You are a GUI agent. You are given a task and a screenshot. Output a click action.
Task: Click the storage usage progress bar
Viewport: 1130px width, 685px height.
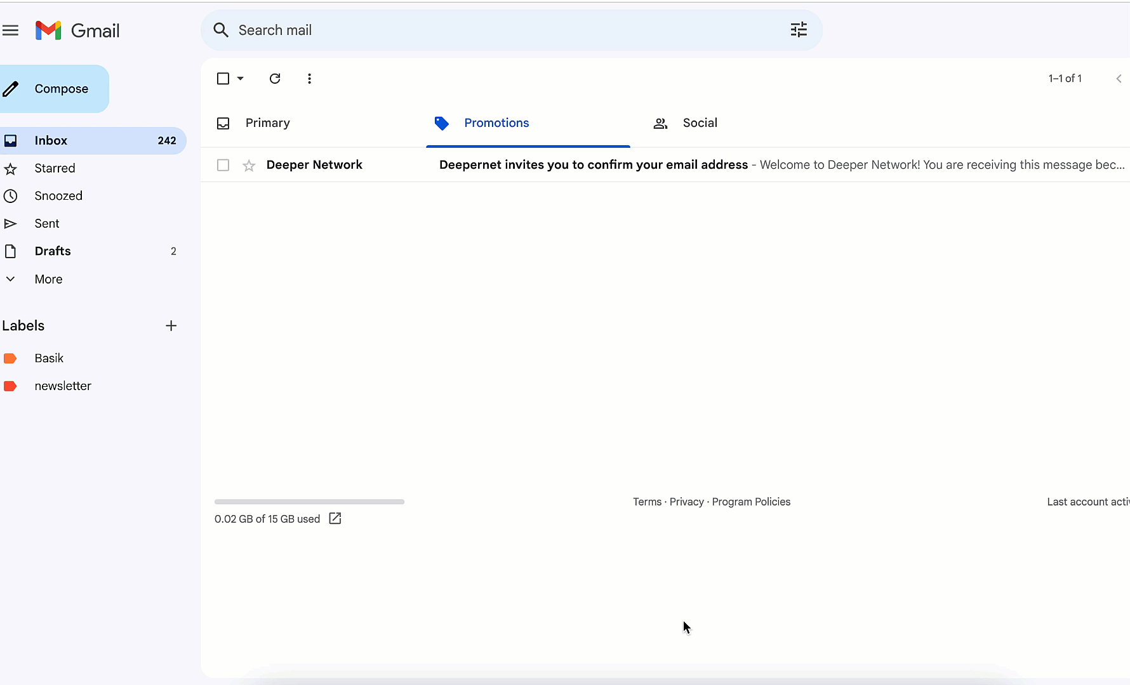(x=309, y=502)
